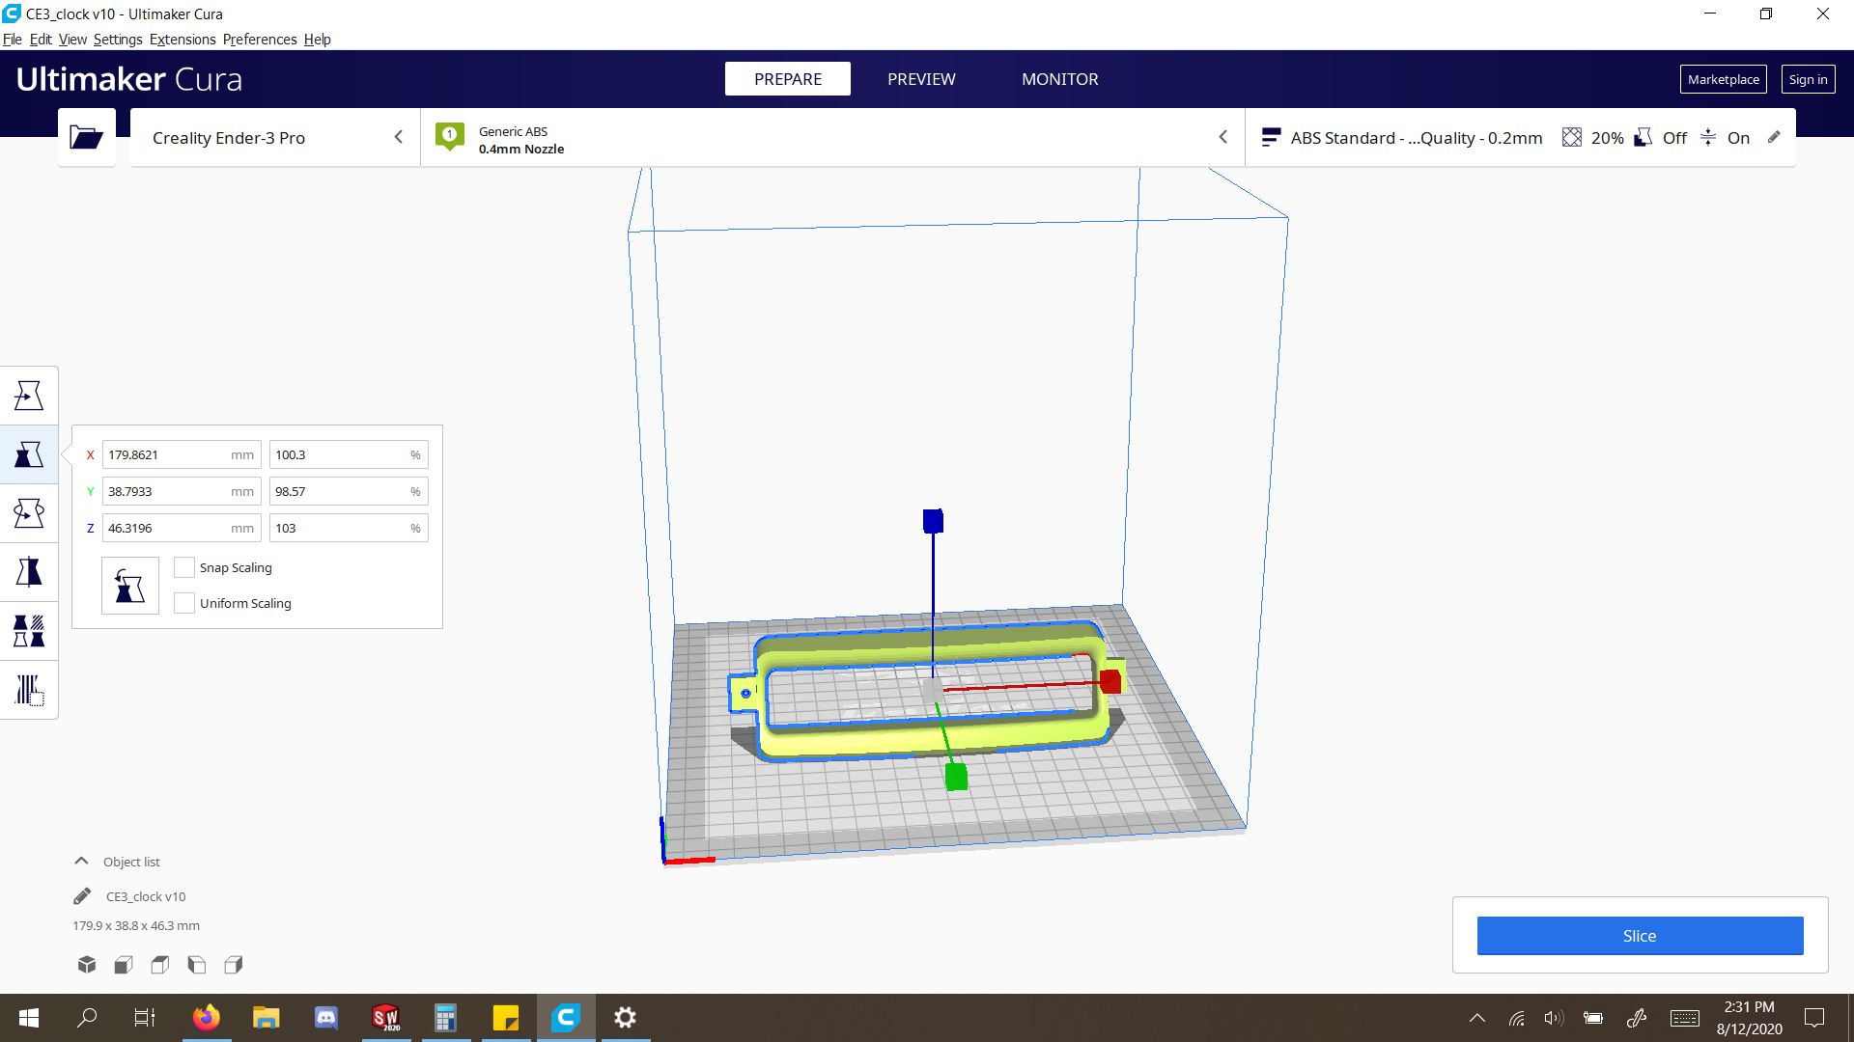This screenshot has height=1042, width=1854.
Task: Select the Mirror tool icon
Action: click(x=29, y=572)
